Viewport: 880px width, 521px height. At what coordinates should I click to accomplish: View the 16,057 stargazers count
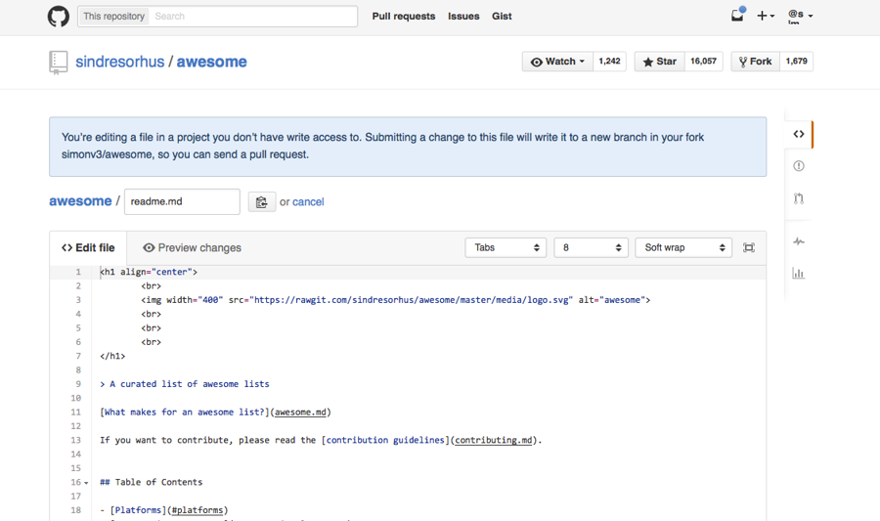click(704, 62)
